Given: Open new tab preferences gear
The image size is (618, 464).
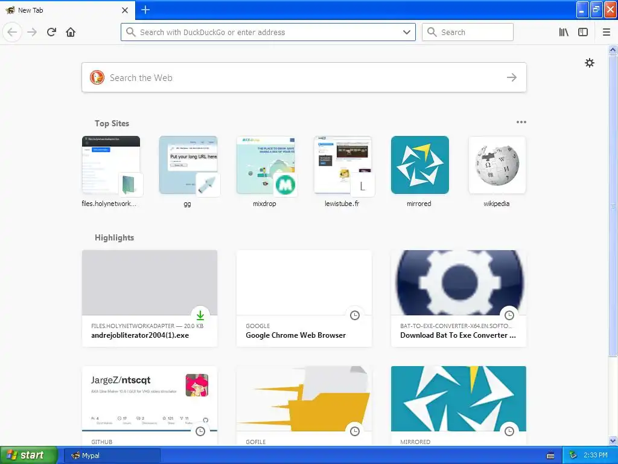Looking at the screenshot, I should click(589, 63).
